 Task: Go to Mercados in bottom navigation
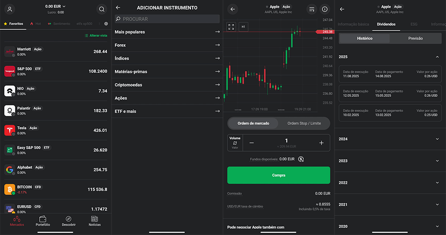tap(17, 221)
